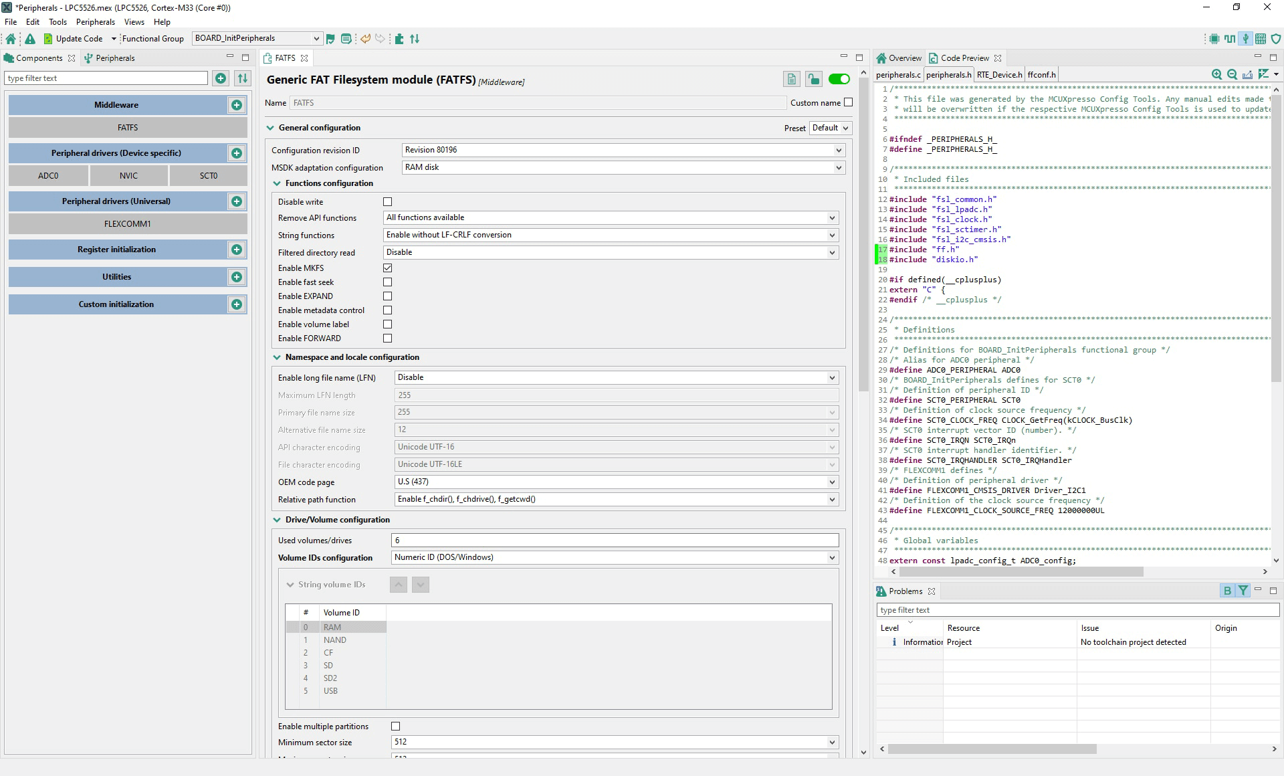Uncheck the Enable MKFS checkbox
The width and height of the screenshot is (1284, 776).
(387, 268)
